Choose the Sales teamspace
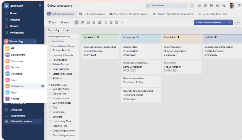242x140 pixels. coord(25,80)
